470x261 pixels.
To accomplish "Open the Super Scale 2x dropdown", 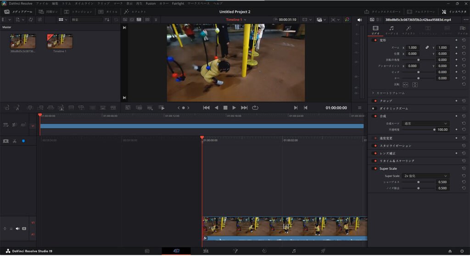I will 425,176.
